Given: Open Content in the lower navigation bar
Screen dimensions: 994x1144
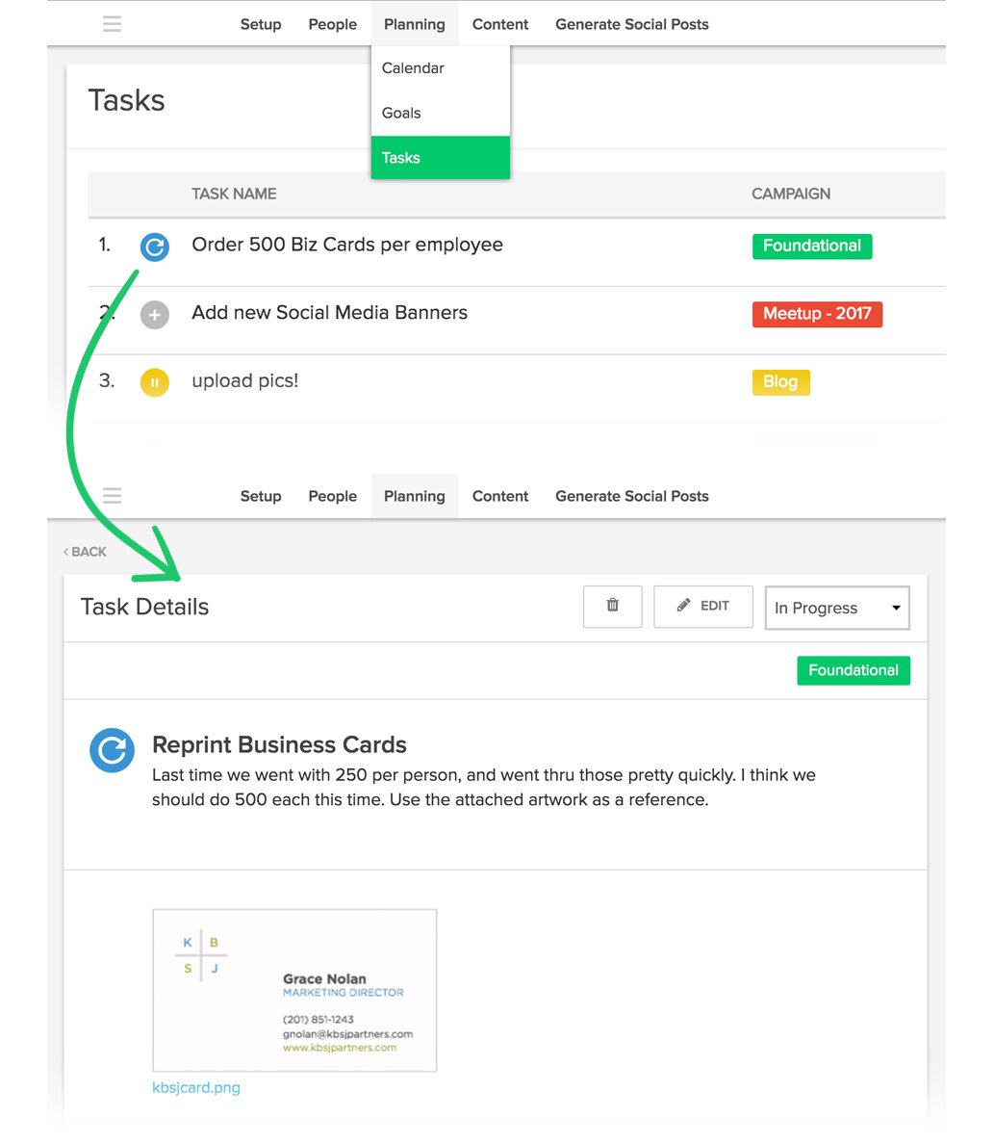Looking at the screenshot, I should pyautogui.click(x=500, y=496).
